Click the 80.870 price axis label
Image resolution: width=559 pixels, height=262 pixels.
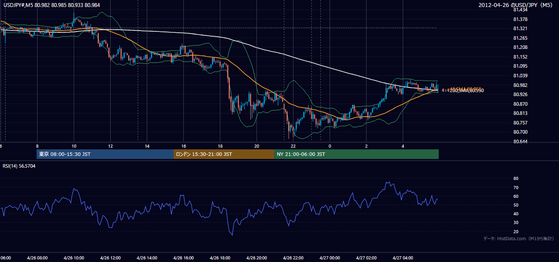pos(521,104)
